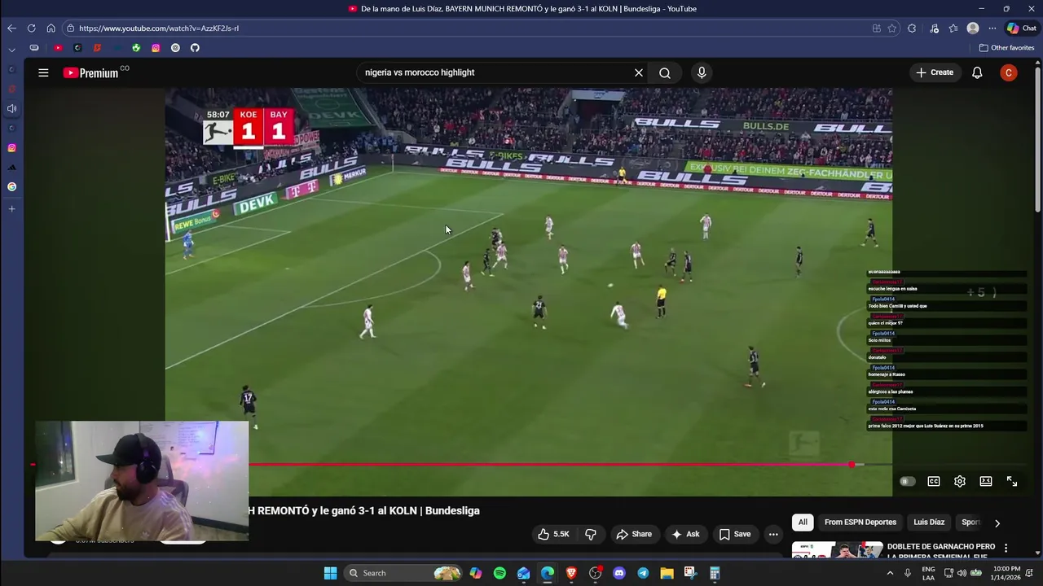Show next filter chips arrow

click(997, 523)
